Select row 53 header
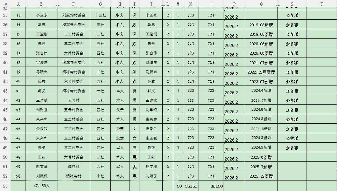Viewport: 337px width, 191px height. 5,186
